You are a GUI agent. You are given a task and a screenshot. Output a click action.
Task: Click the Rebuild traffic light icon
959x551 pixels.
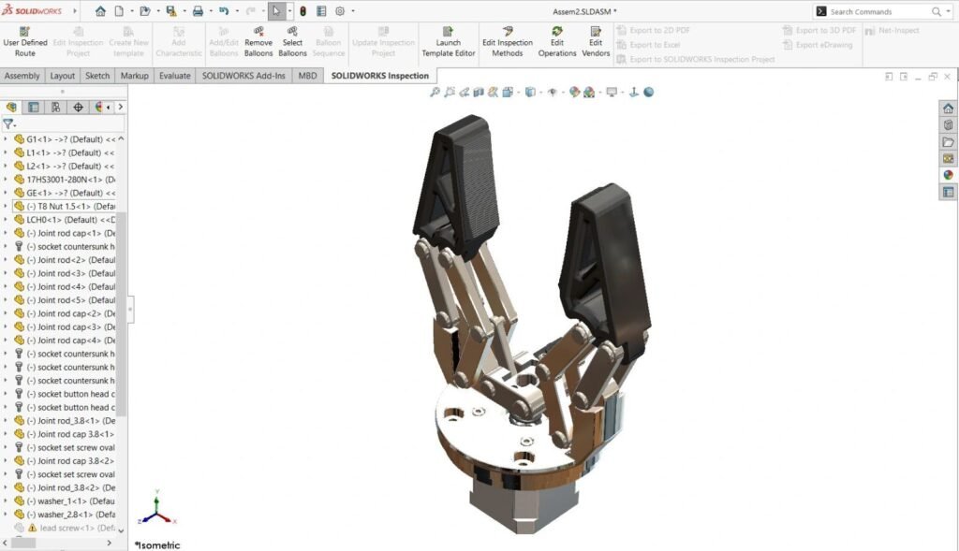point(302,11)
